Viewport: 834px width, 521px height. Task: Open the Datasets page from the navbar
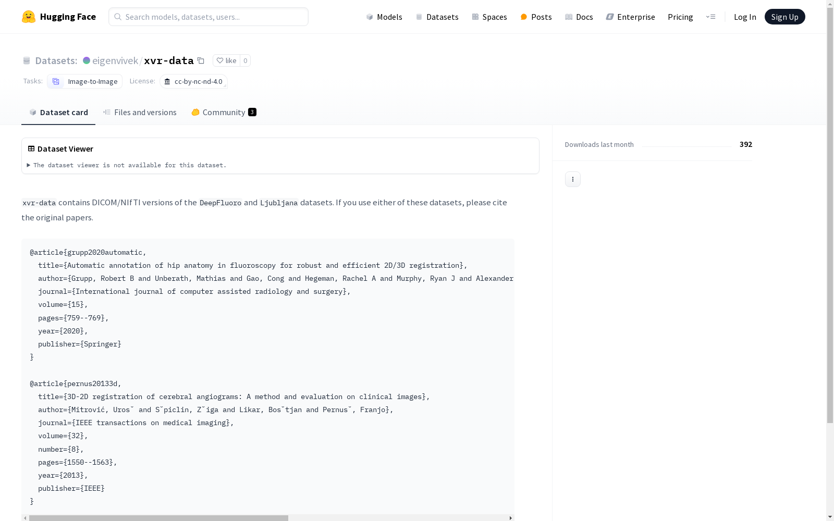(437, 17)
